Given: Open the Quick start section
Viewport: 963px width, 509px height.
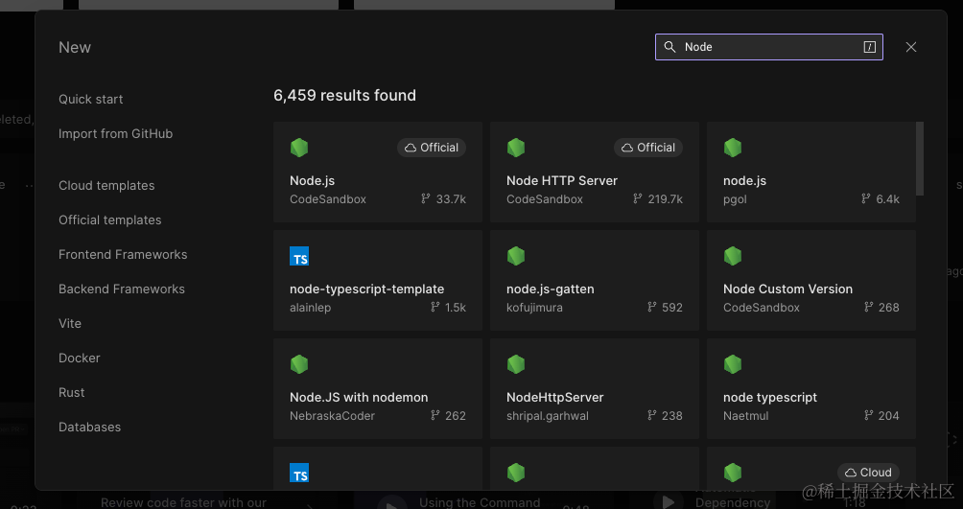Looking at the screenshot, I should pyautogui.click(x=90, y=99).
